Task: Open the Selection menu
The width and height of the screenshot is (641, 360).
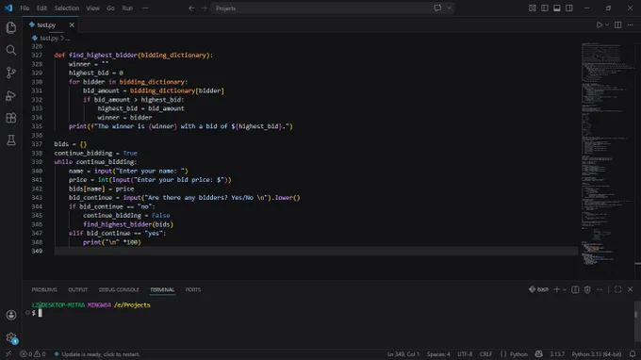Action: [67, 8]
